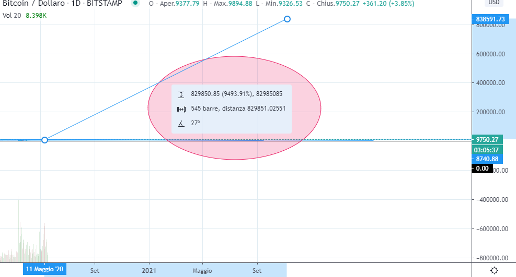Select the upper trend line endpoint handle
Viewport: 516px width, 277px height.
coord(287,19)
